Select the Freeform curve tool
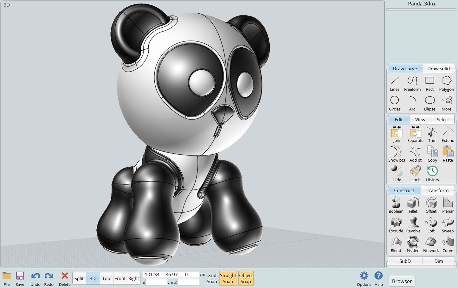Image resolution: width=458 pixels, height=288 pixels. (412, 84)
